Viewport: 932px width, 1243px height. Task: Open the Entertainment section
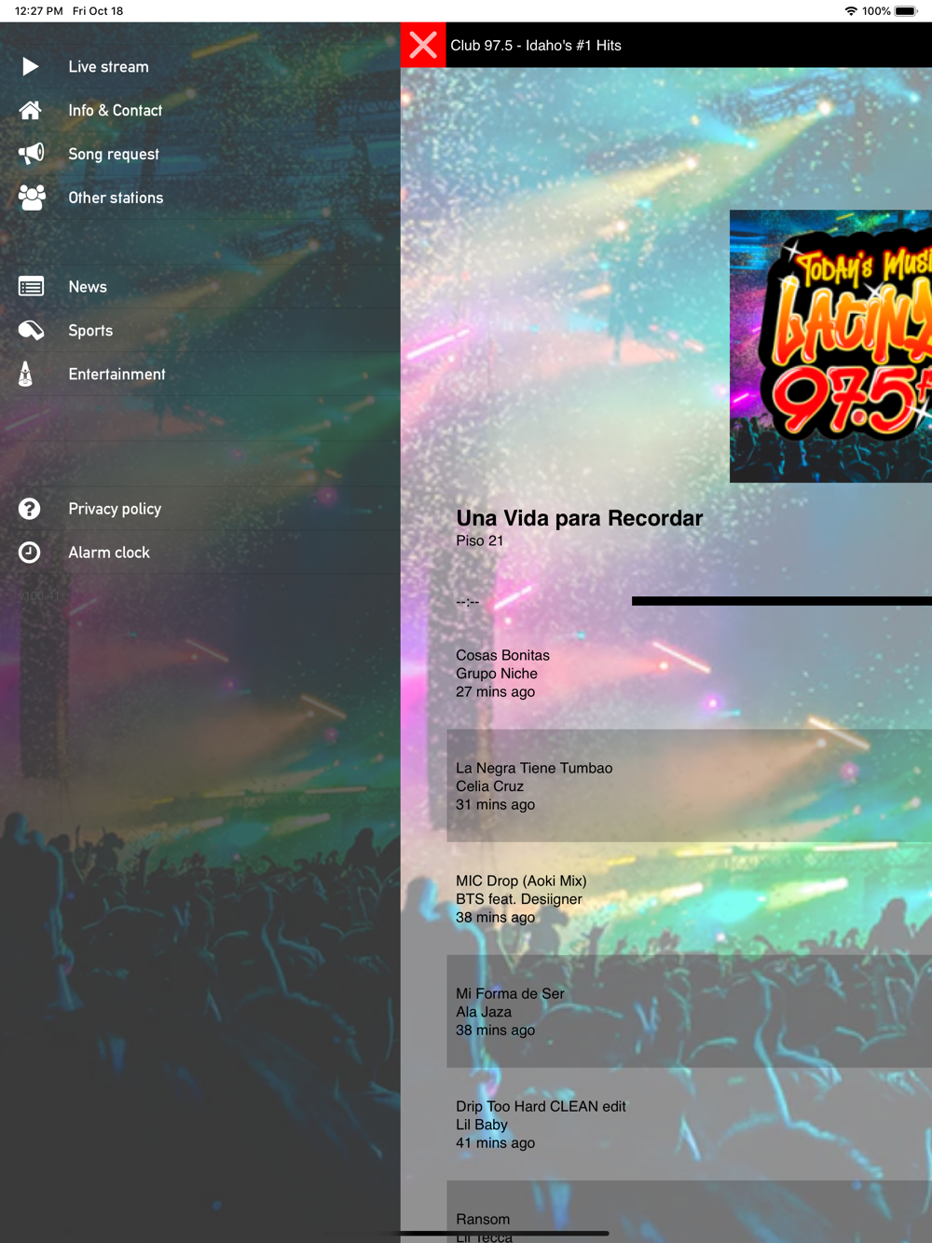(200, 374)
